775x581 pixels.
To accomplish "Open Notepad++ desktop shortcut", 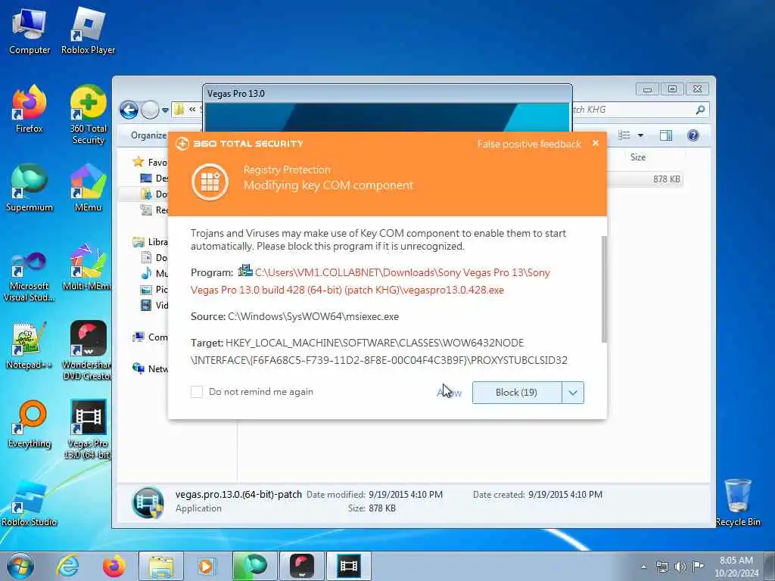I will point(30,346).
